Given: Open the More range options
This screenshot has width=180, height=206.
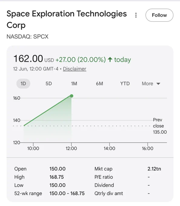Looking at the screenshot, I should (151, 84).
